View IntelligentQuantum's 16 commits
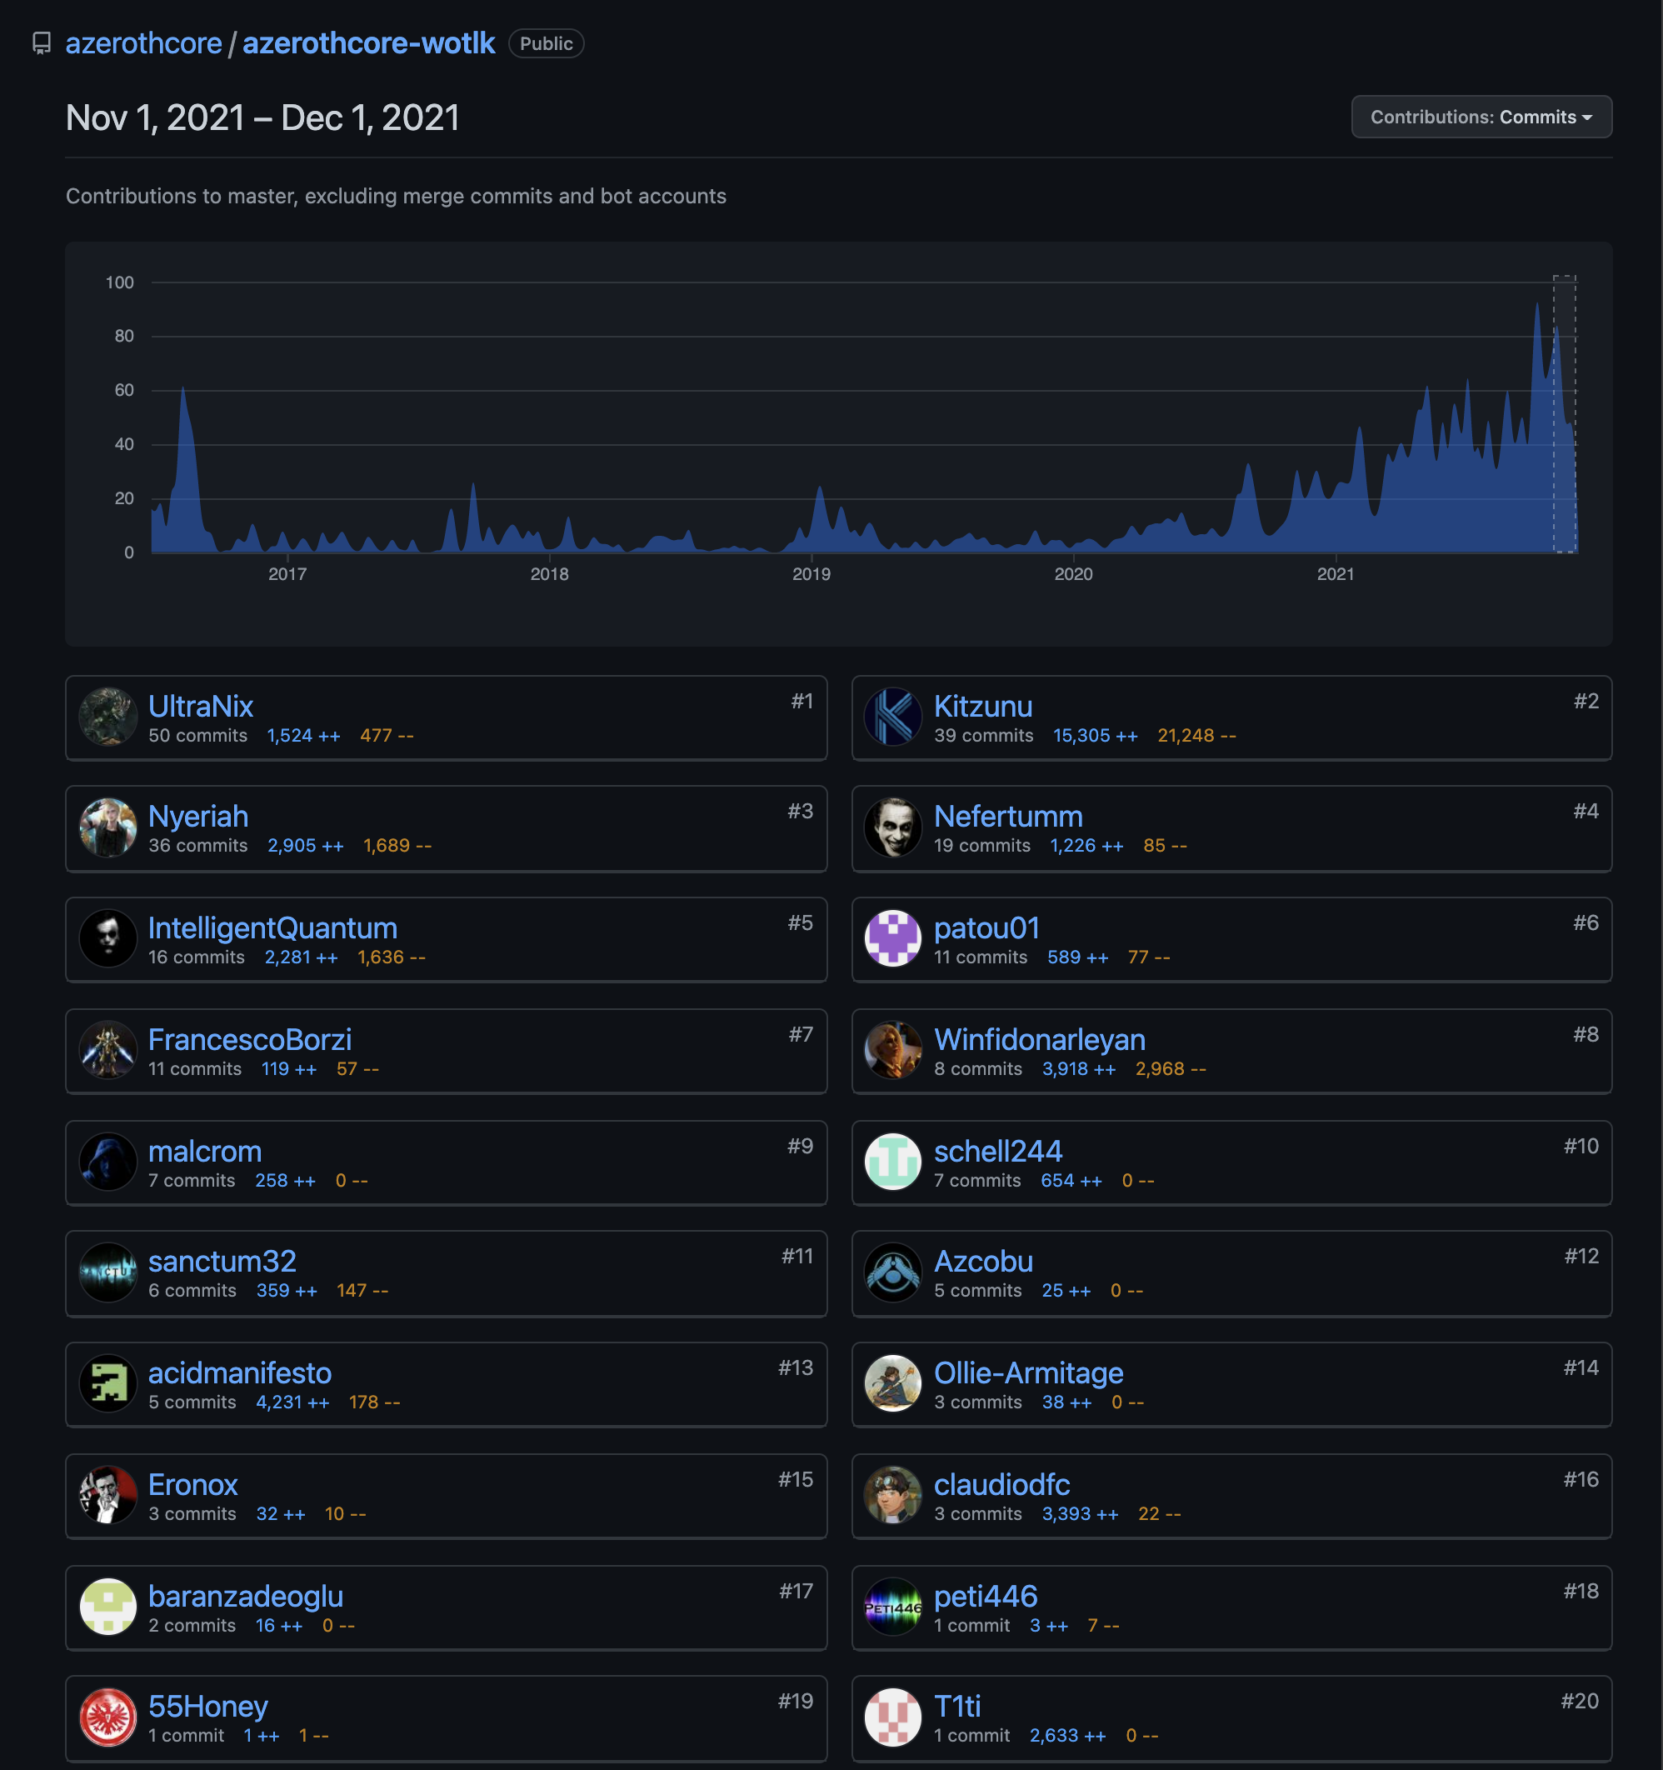 coord(196,957)
